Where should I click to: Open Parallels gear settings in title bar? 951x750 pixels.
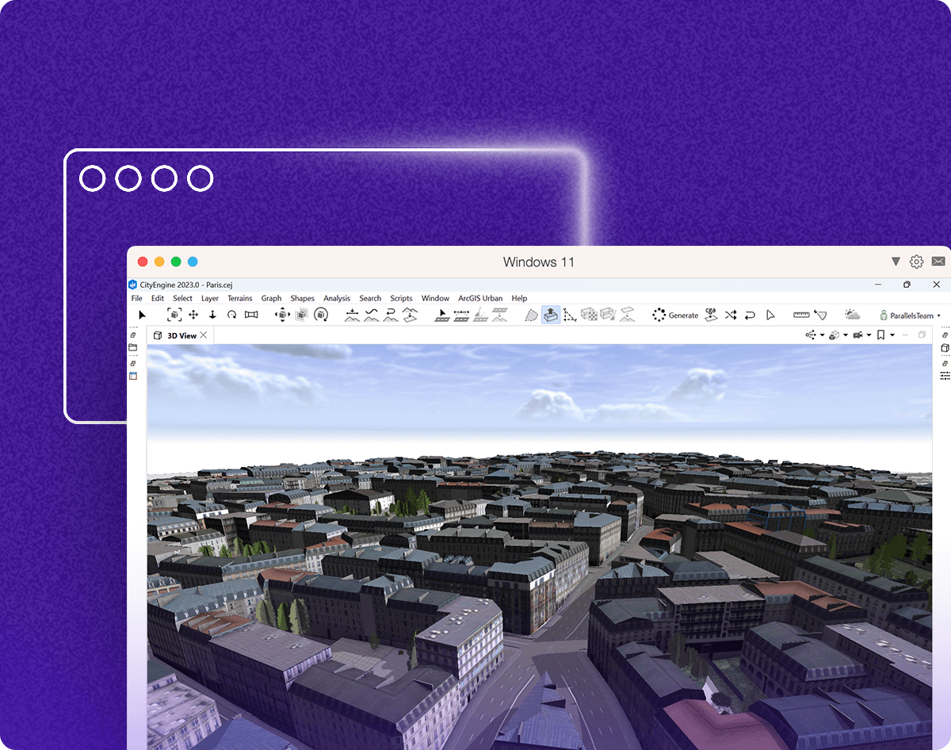point(916,262)
